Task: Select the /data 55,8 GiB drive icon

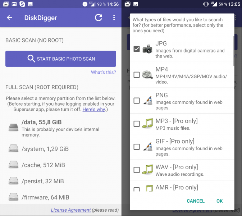Action: coord(13,128)
